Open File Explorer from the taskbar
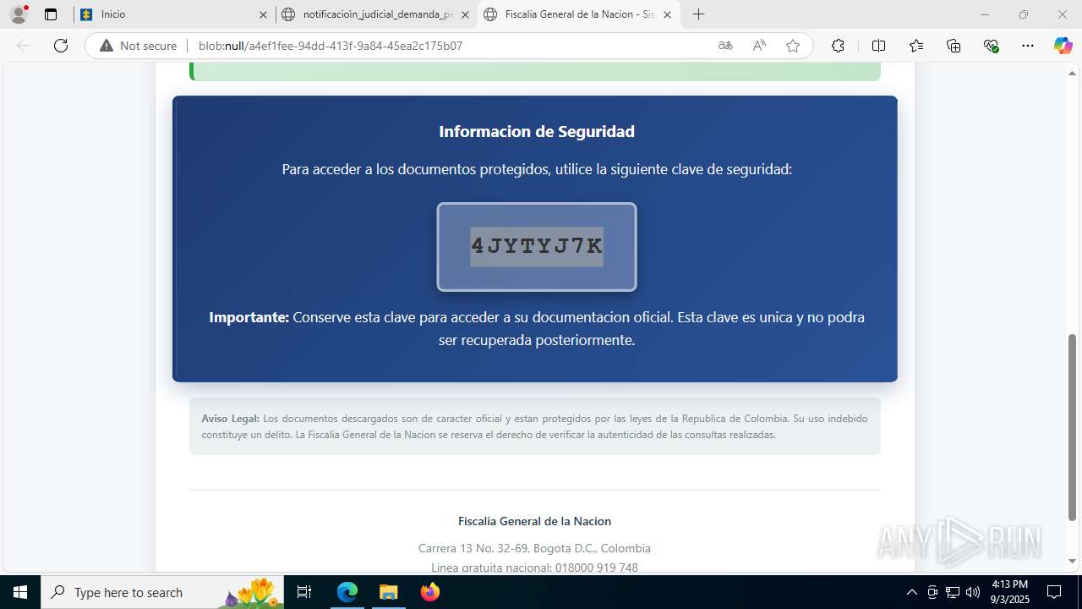This screenshot has height=609, width=1082. (x=388, y=592)
